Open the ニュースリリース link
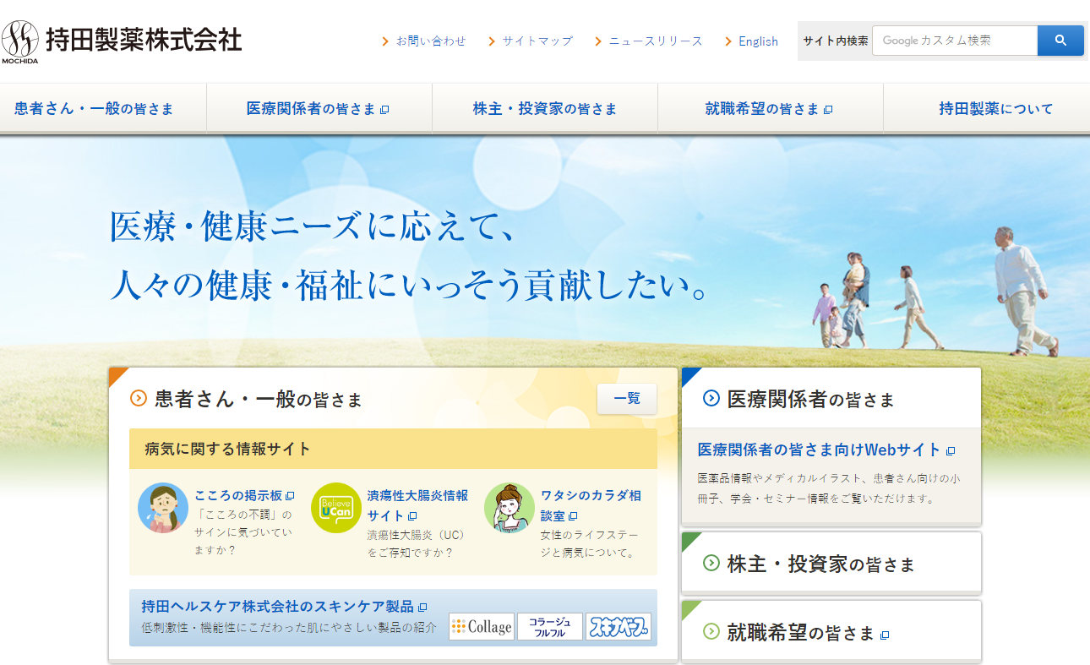The height and width of the screenshot is (665, 1090). point(656,41)
